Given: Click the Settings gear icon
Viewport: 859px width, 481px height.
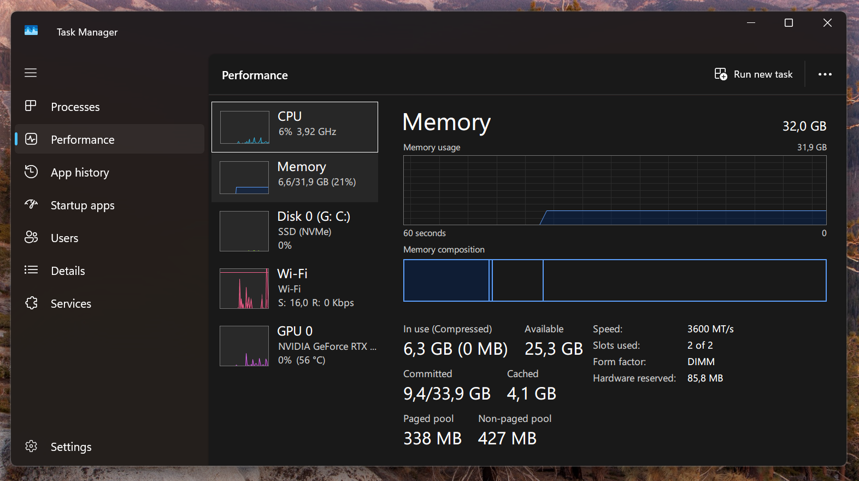Looking at the screenshot, I should (x=31, y=446).
